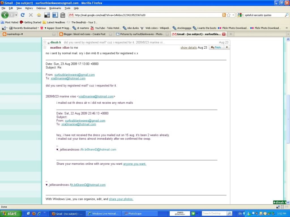Image resolution: width=290 pixels, height=217 pixels.
Task: Click the browser Back arrow button
Action: point(5,15)
